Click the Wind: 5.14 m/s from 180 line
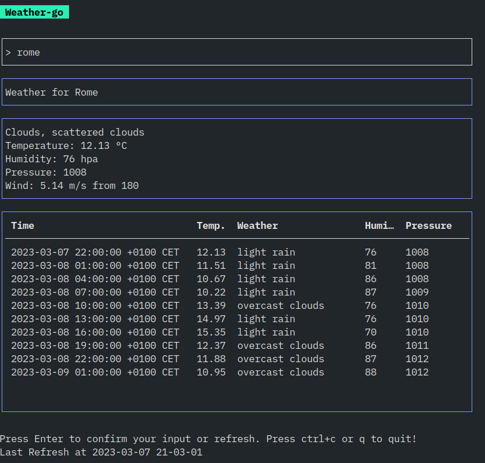485x463 pixels. click(72, 185)
